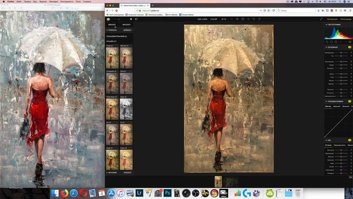Open Firefox from the Dock
The image size is (353, 199).
pyautogui.click(x=64, y=193)
